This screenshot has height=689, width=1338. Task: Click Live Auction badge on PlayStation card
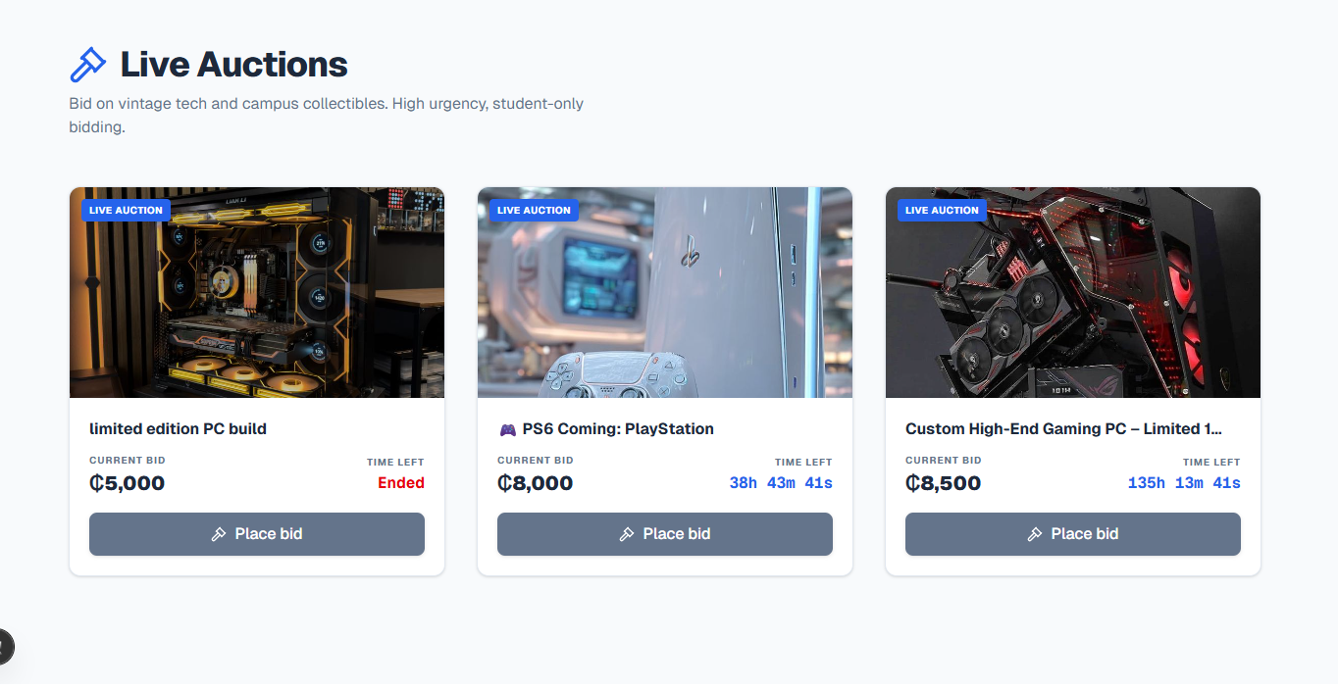(x=534, y=210)
